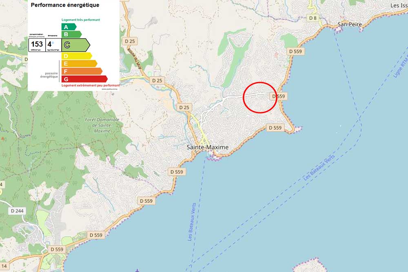
Task: Select the red energy class G arrow
Action: click(x=84, y=79)
